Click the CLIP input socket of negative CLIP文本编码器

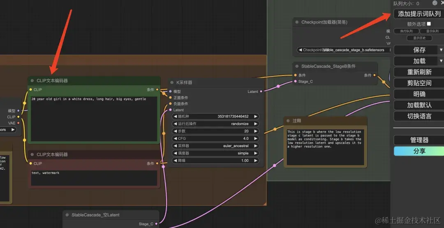[30, 163]
